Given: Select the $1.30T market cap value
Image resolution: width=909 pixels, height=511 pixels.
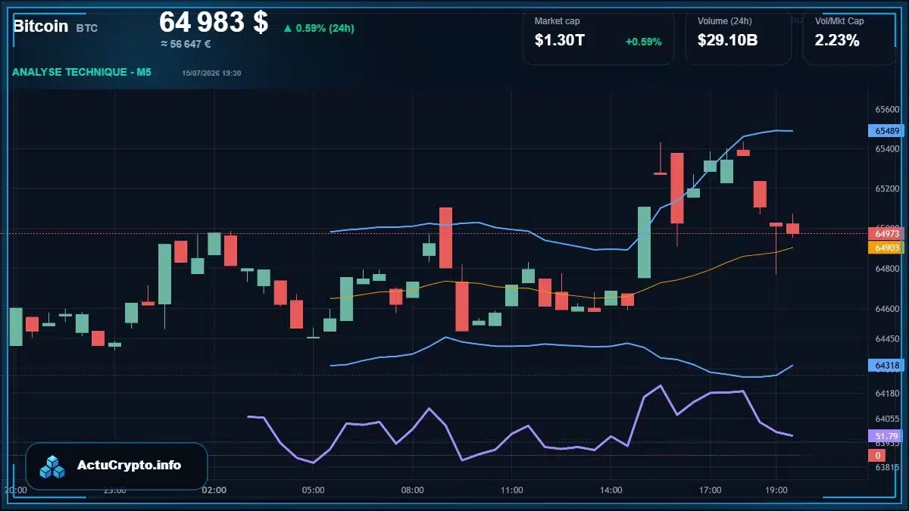Looking at the screenshot, I should point(560,41).
